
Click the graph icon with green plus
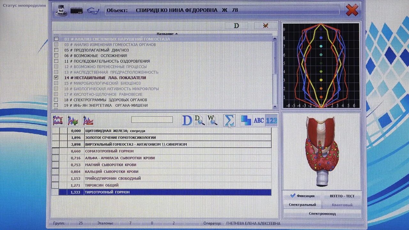point(73,120)
